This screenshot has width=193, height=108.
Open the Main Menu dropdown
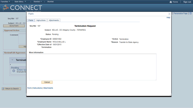(20, 1)
